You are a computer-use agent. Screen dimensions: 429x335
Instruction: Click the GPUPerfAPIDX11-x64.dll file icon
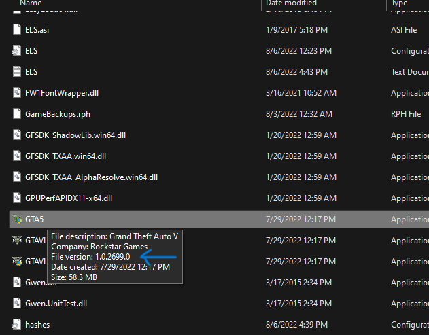pyautogui.click(x=17, y=198)
